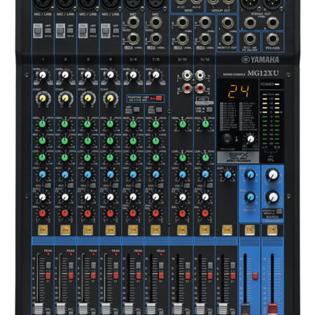315x315 pixels.
Task: Switch channel 3 ON button
Action: point(88,230)
